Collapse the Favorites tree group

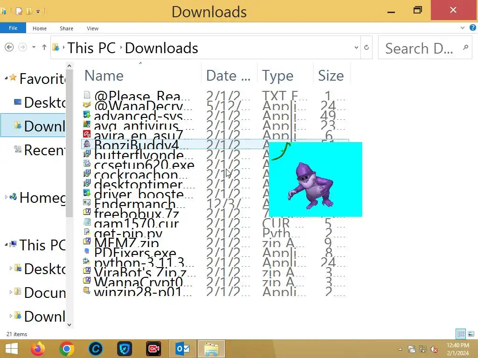point(6,78)
